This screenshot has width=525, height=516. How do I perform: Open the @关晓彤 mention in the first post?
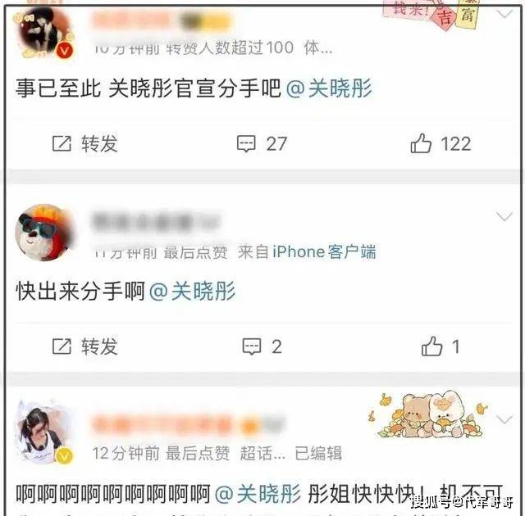329,88
